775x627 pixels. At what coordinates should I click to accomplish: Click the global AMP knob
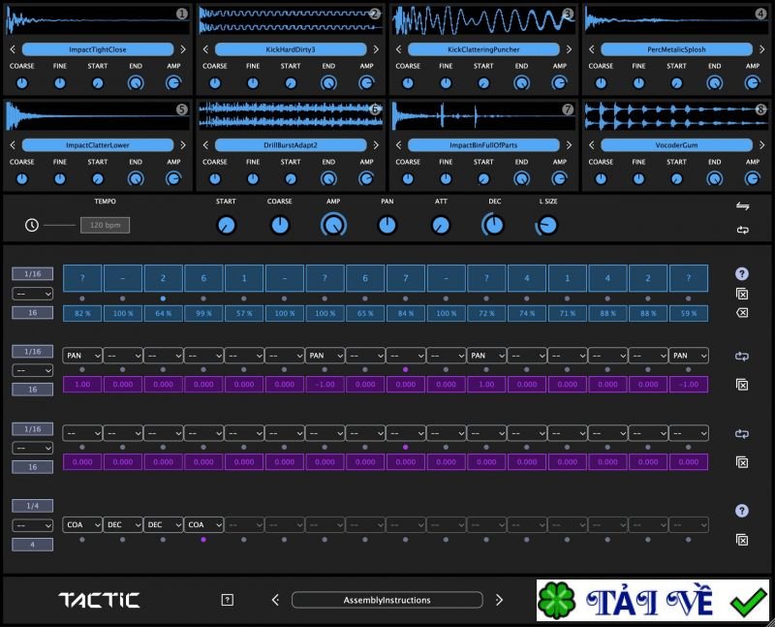tap(333, 225)
